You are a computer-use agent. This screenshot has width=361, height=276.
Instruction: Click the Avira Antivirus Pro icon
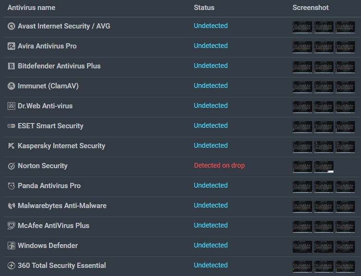[11, 46]
